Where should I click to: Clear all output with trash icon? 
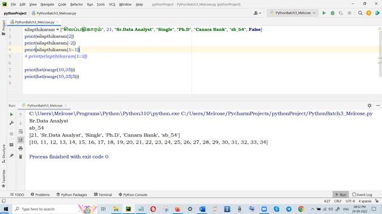coord(20,157)
